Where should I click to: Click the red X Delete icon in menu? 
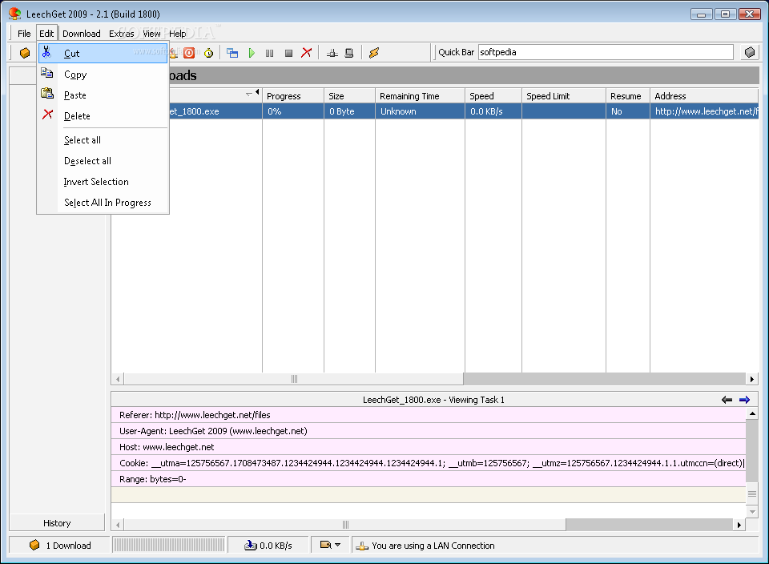(47, 115)
